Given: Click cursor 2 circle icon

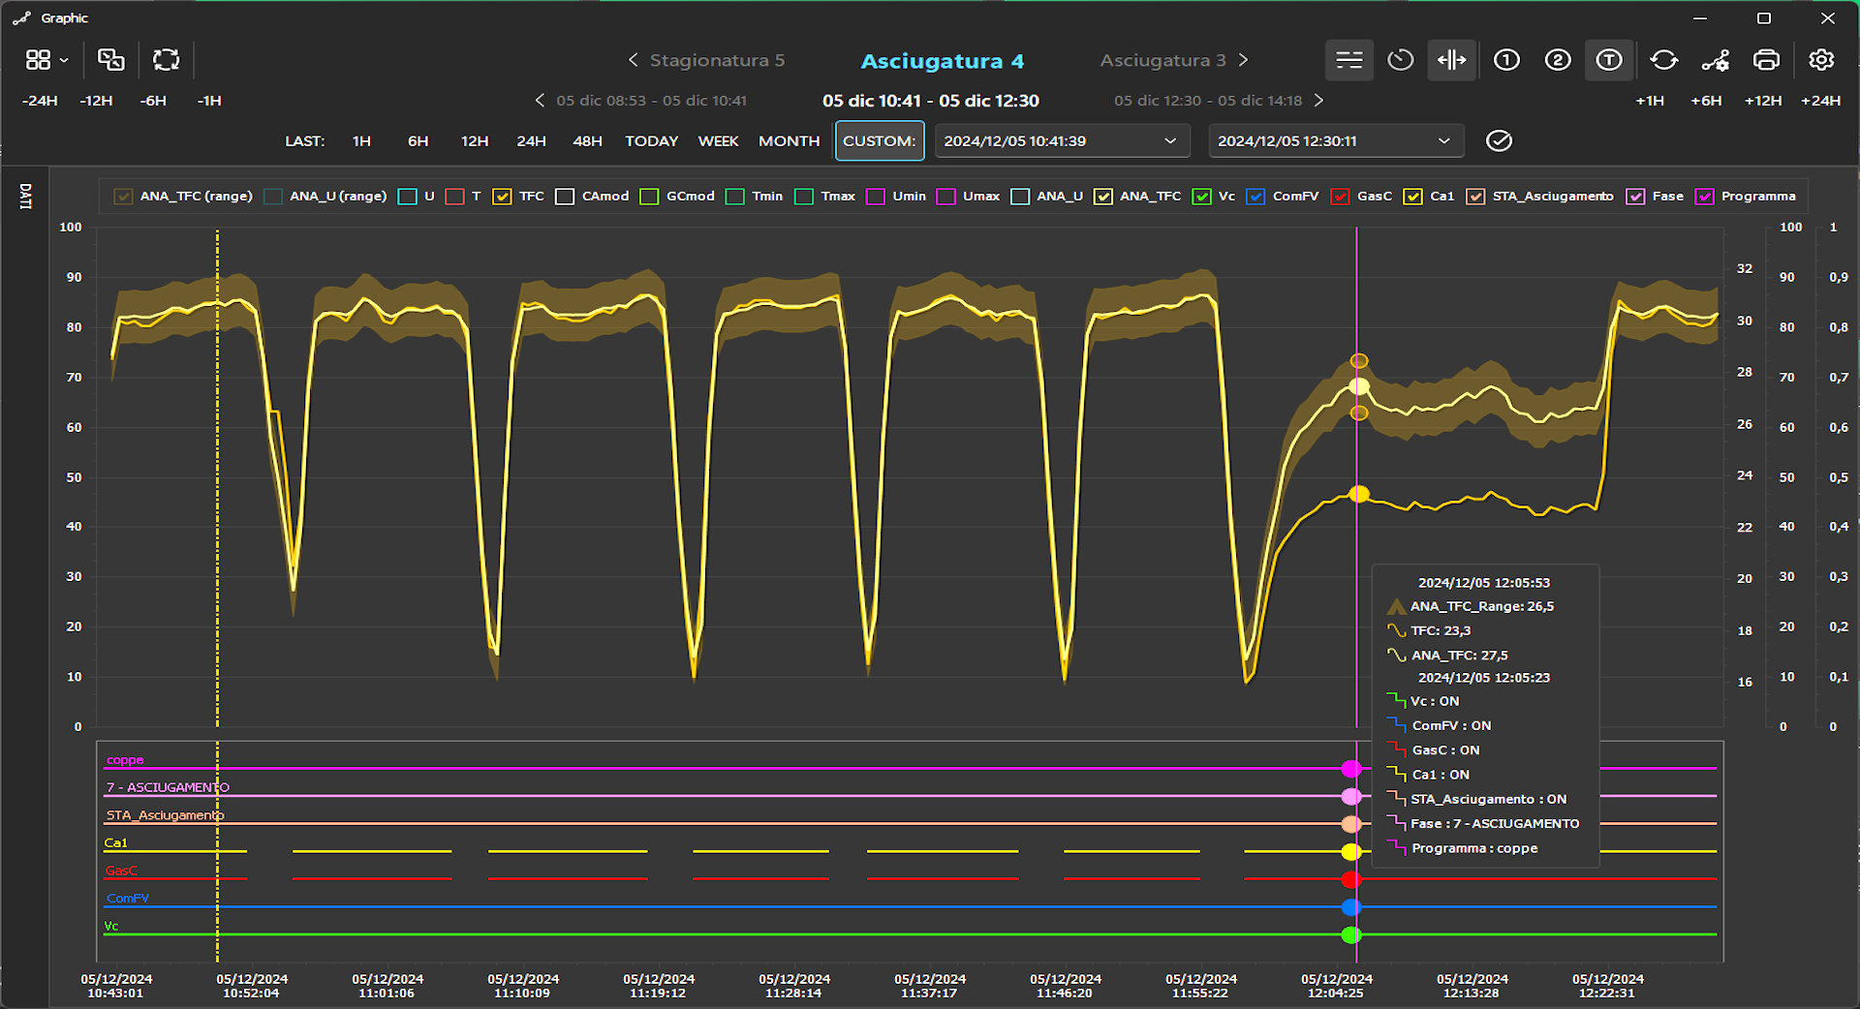Looking at the screenshot, I should pyautogui.click(x=1558, y=60).
